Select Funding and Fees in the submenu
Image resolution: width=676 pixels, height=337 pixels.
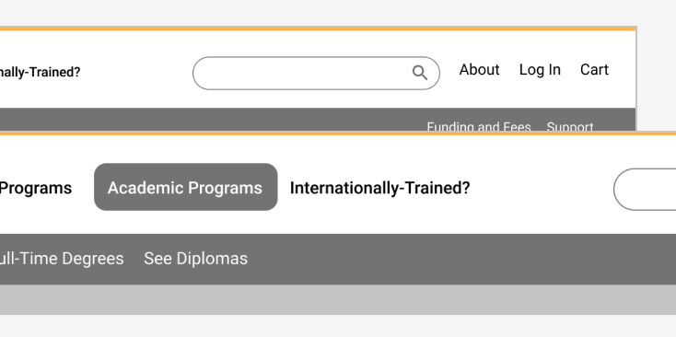tap(479, 127)
